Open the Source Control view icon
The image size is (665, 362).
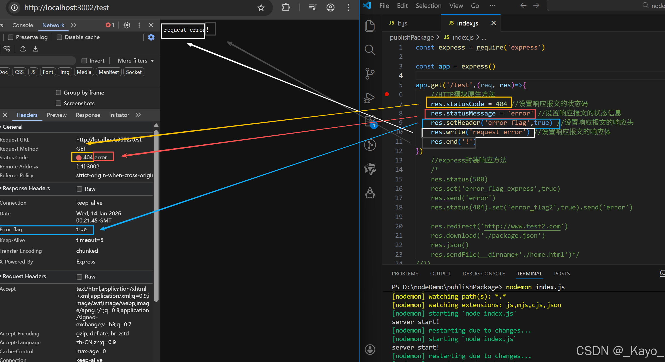tap(370, 74)
